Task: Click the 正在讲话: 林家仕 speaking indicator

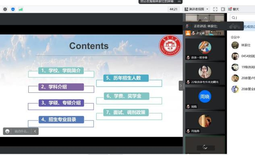Action: [x=205, y=26]
